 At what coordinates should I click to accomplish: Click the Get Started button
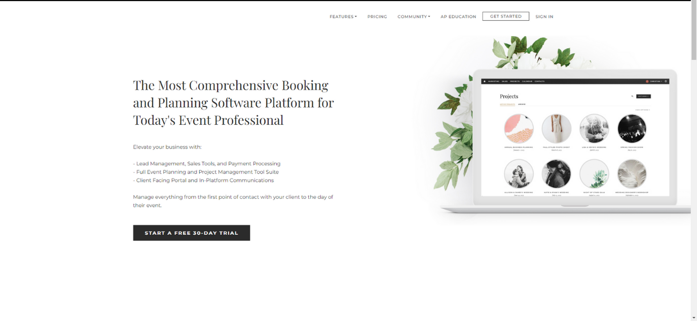click(505, 16)
